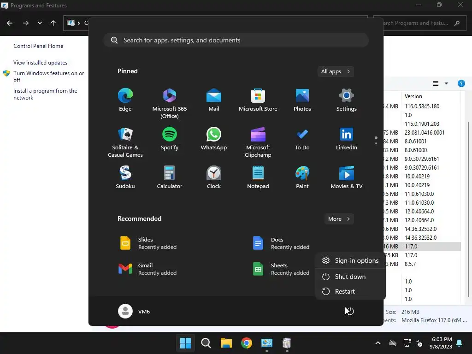Launch Solitaire & Casual Games
Image resolution: width=472 pixels, height=354 pixels.
pyautogui.click(x=125, y=142)
